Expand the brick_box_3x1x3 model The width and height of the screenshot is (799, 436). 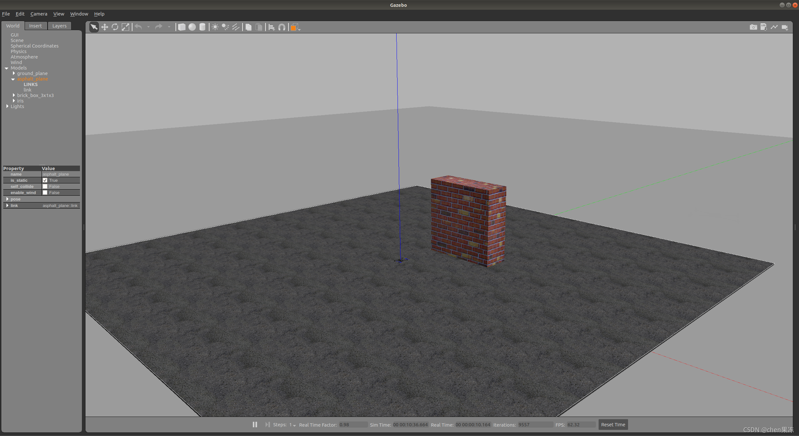point(14,95)
